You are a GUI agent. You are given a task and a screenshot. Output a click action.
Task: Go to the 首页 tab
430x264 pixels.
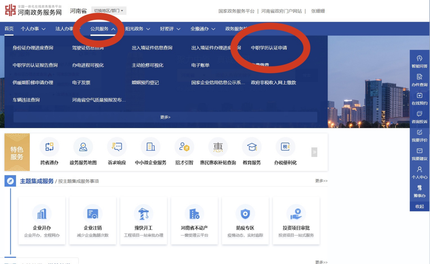(9, 29)
